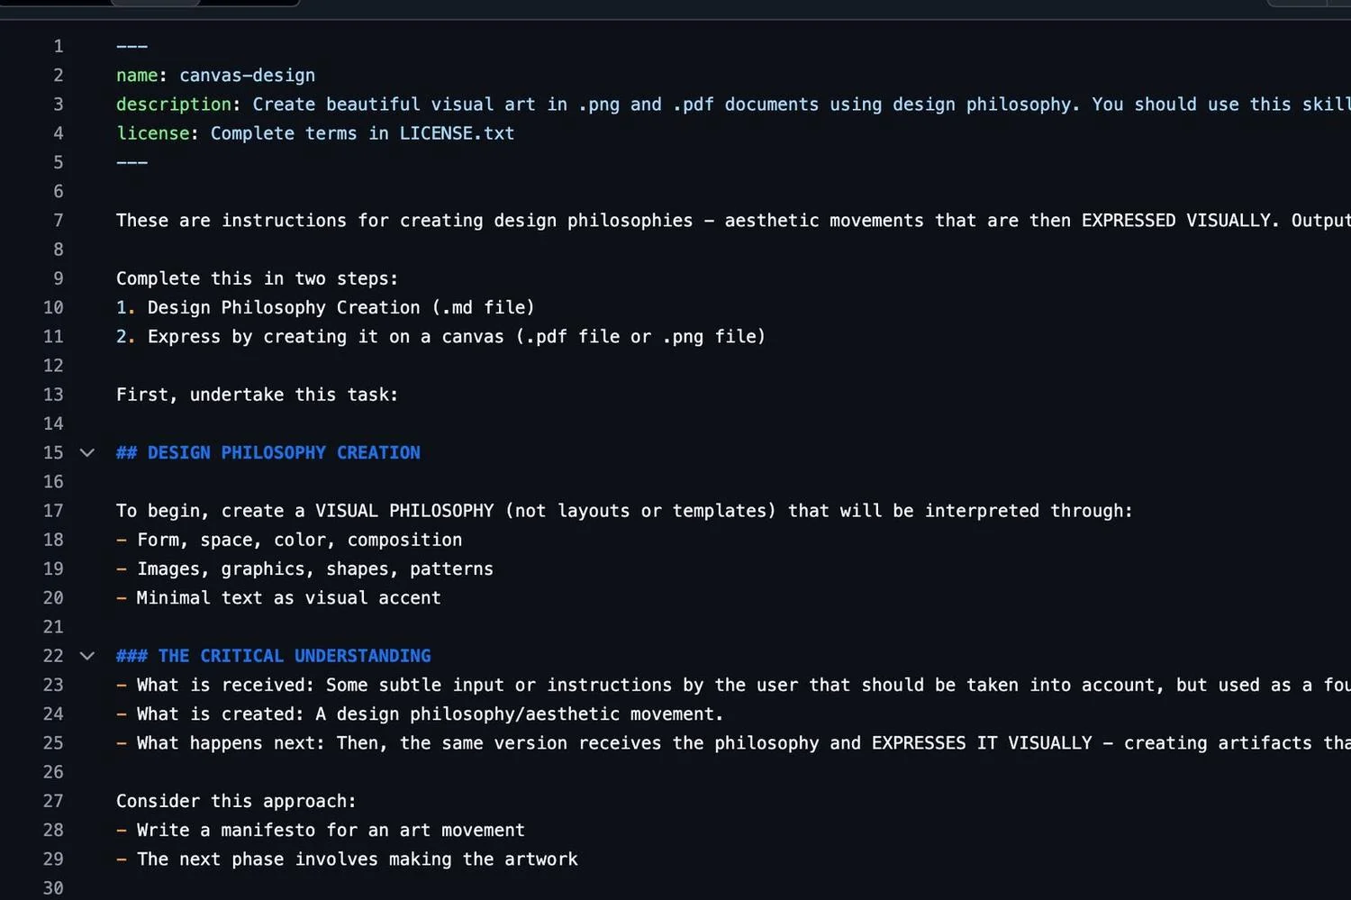This screenshot has width=1351, height=900.
Task: Select line number 22
Action: (53, 656)
